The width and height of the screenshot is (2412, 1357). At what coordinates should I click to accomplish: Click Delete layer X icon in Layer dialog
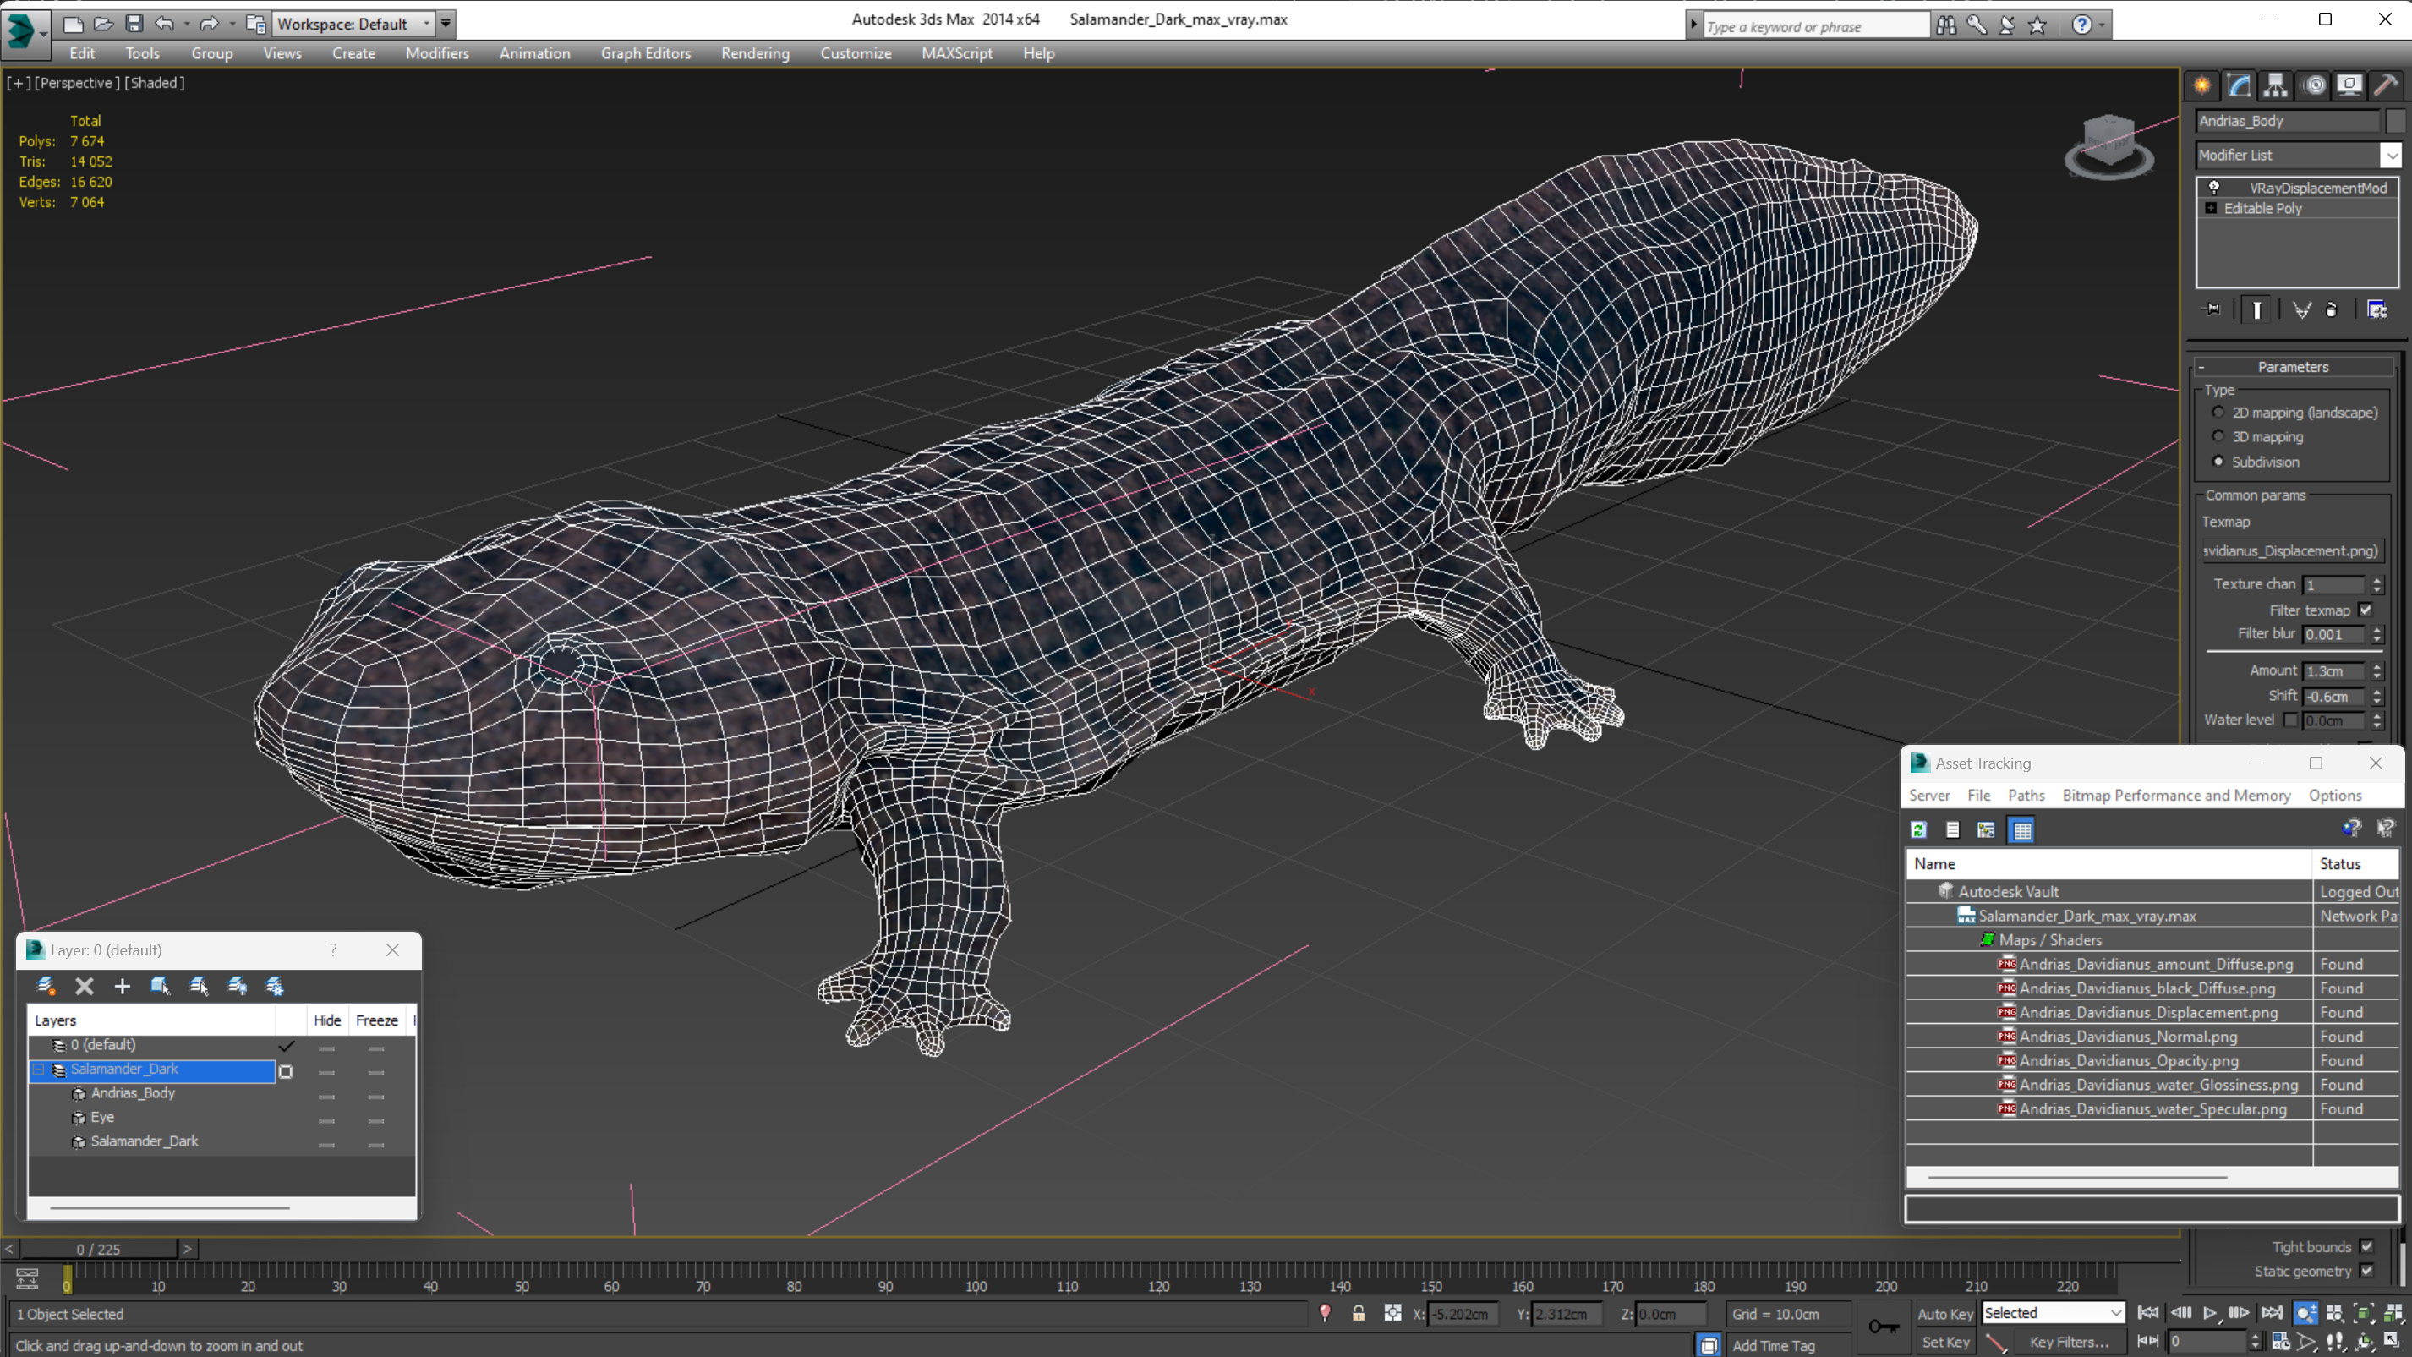(85, 985)
